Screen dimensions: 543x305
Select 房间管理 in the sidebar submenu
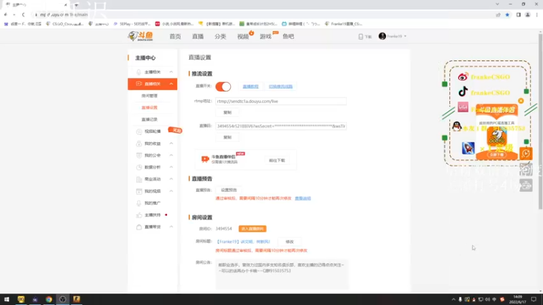(x=149, y=96)
